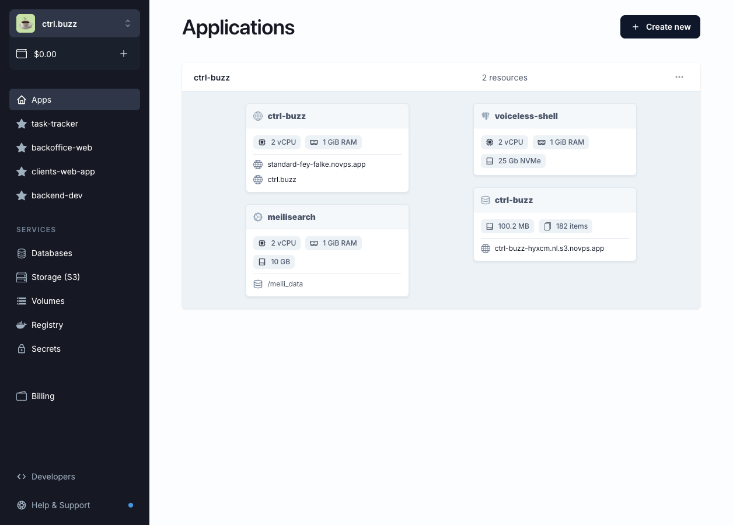The image size is (733, 525).
Task: Open the ctrl-buzz-hyxcm.nl.s3.novps.app link
Action: [549, 249]
